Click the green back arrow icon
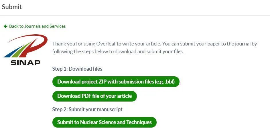 tap(5, 26)
